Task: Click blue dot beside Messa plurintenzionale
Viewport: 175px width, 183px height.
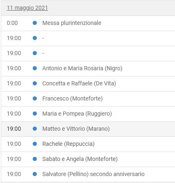Action: point(35,23)
